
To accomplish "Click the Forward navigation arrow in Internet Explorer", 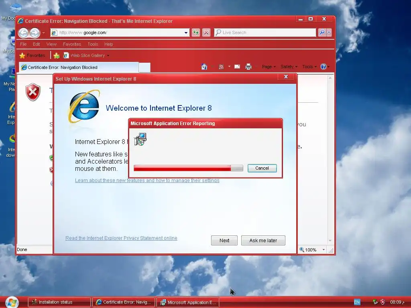I will [x=35, y=33].
